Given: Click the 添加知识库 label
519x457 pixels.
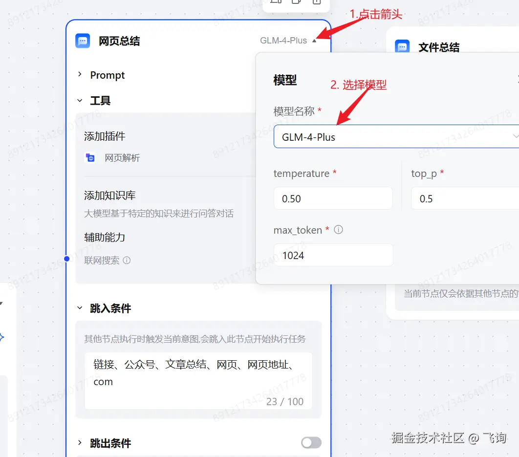Looking at the screenshot, I should pos(110,196).
